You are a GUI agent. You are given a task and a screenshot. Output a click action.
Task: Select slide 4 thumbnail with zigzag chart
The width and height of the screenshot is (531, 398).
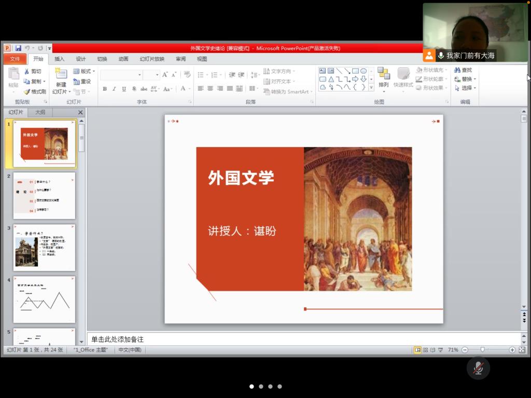tap(44, 300)
